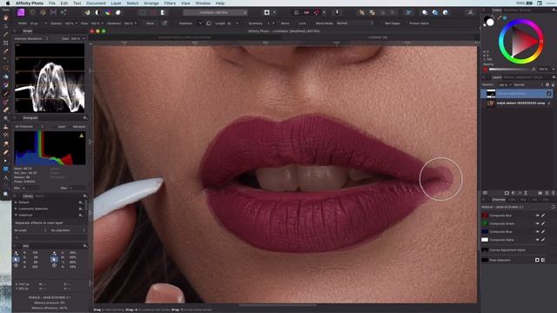Enable the Wet Edges checkbox
This screenshot has height=313, width=557.
click(382, 23)
